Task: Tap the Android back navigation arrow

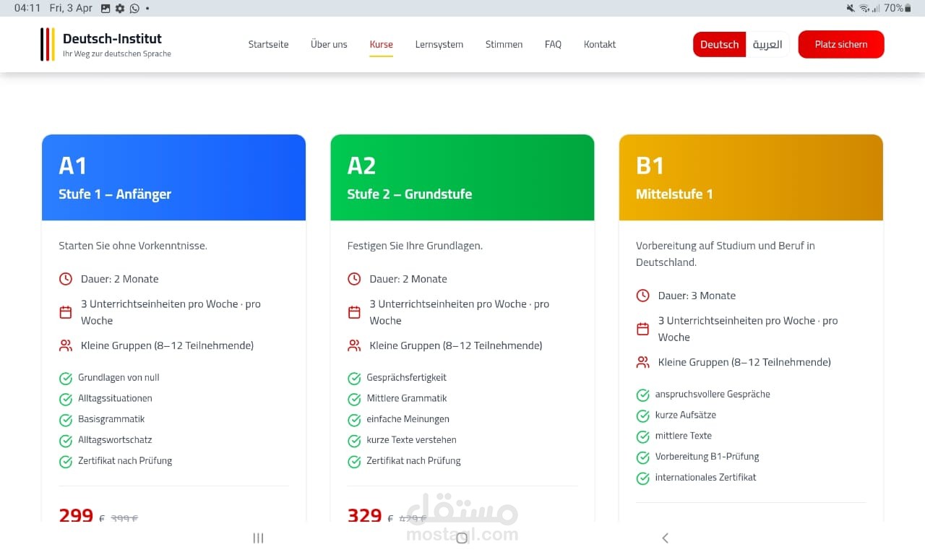Action: [x=665, y=538]
